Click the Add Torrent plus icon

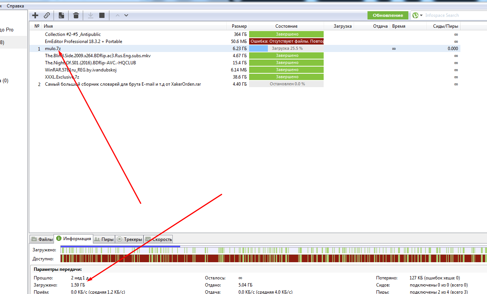coord(35,15)
